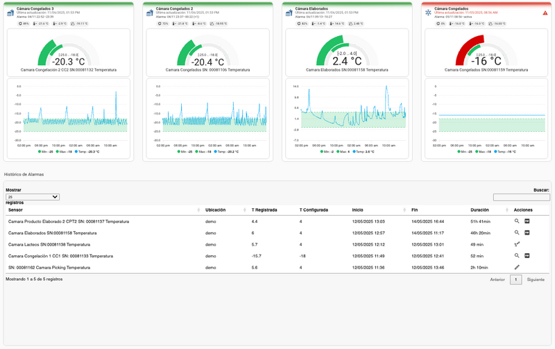Viewport: 555px width, 349px height.
Task: Click magnifier icon for Camara Producto Elaborado row
Action: point(516,221)
